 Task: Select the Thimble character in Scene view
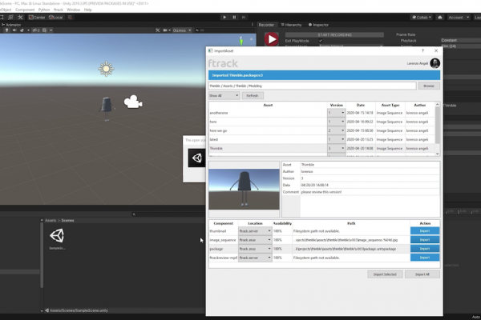coord(107,109)
